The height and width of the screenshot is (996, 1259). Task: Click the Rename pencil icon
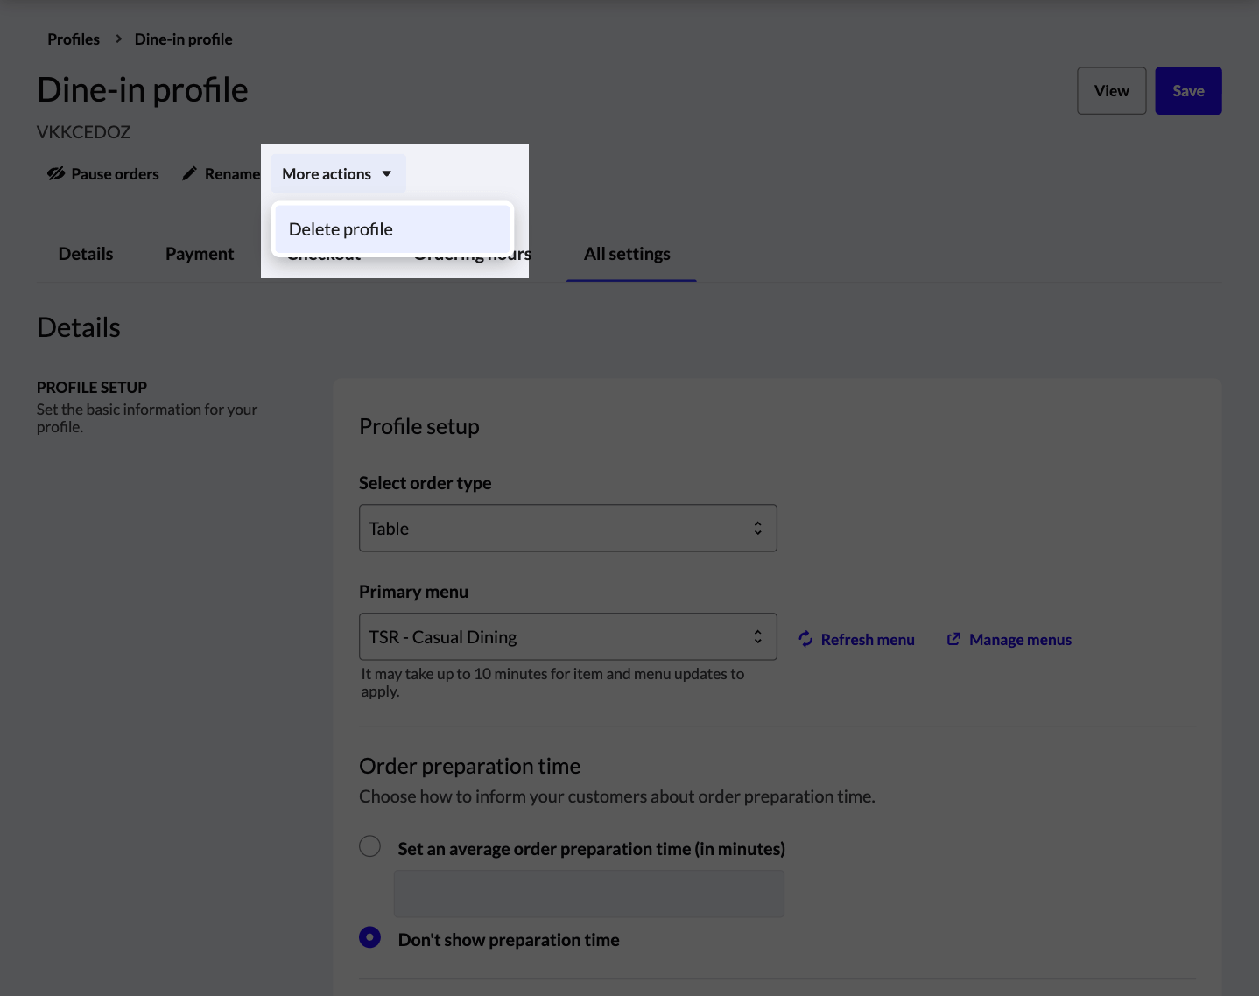click(x=189, y=173)
